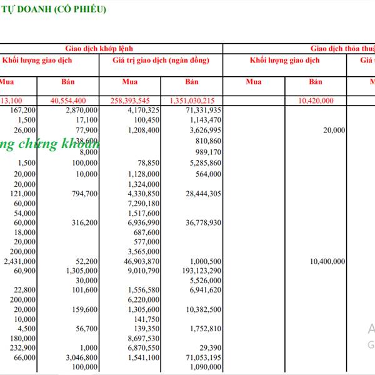Viewport: 375px width, 375px height.
Task: Click the cell '577,000'
Action: [x=147, y=242]
